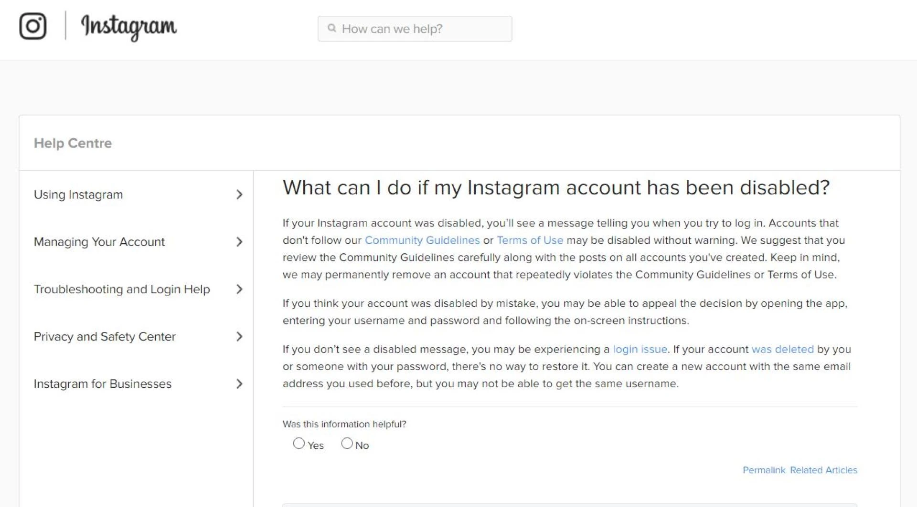Open Privacy and Safety Center section
The height and width of the screenshot is (507, 917).
click(105, 337)
